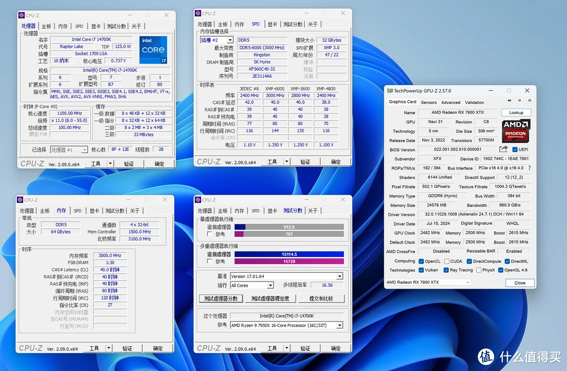Expand the Version 17.01.64 benchmark dropdown
The height and width of the screenshot is (371, 567).
pos(287,276)
